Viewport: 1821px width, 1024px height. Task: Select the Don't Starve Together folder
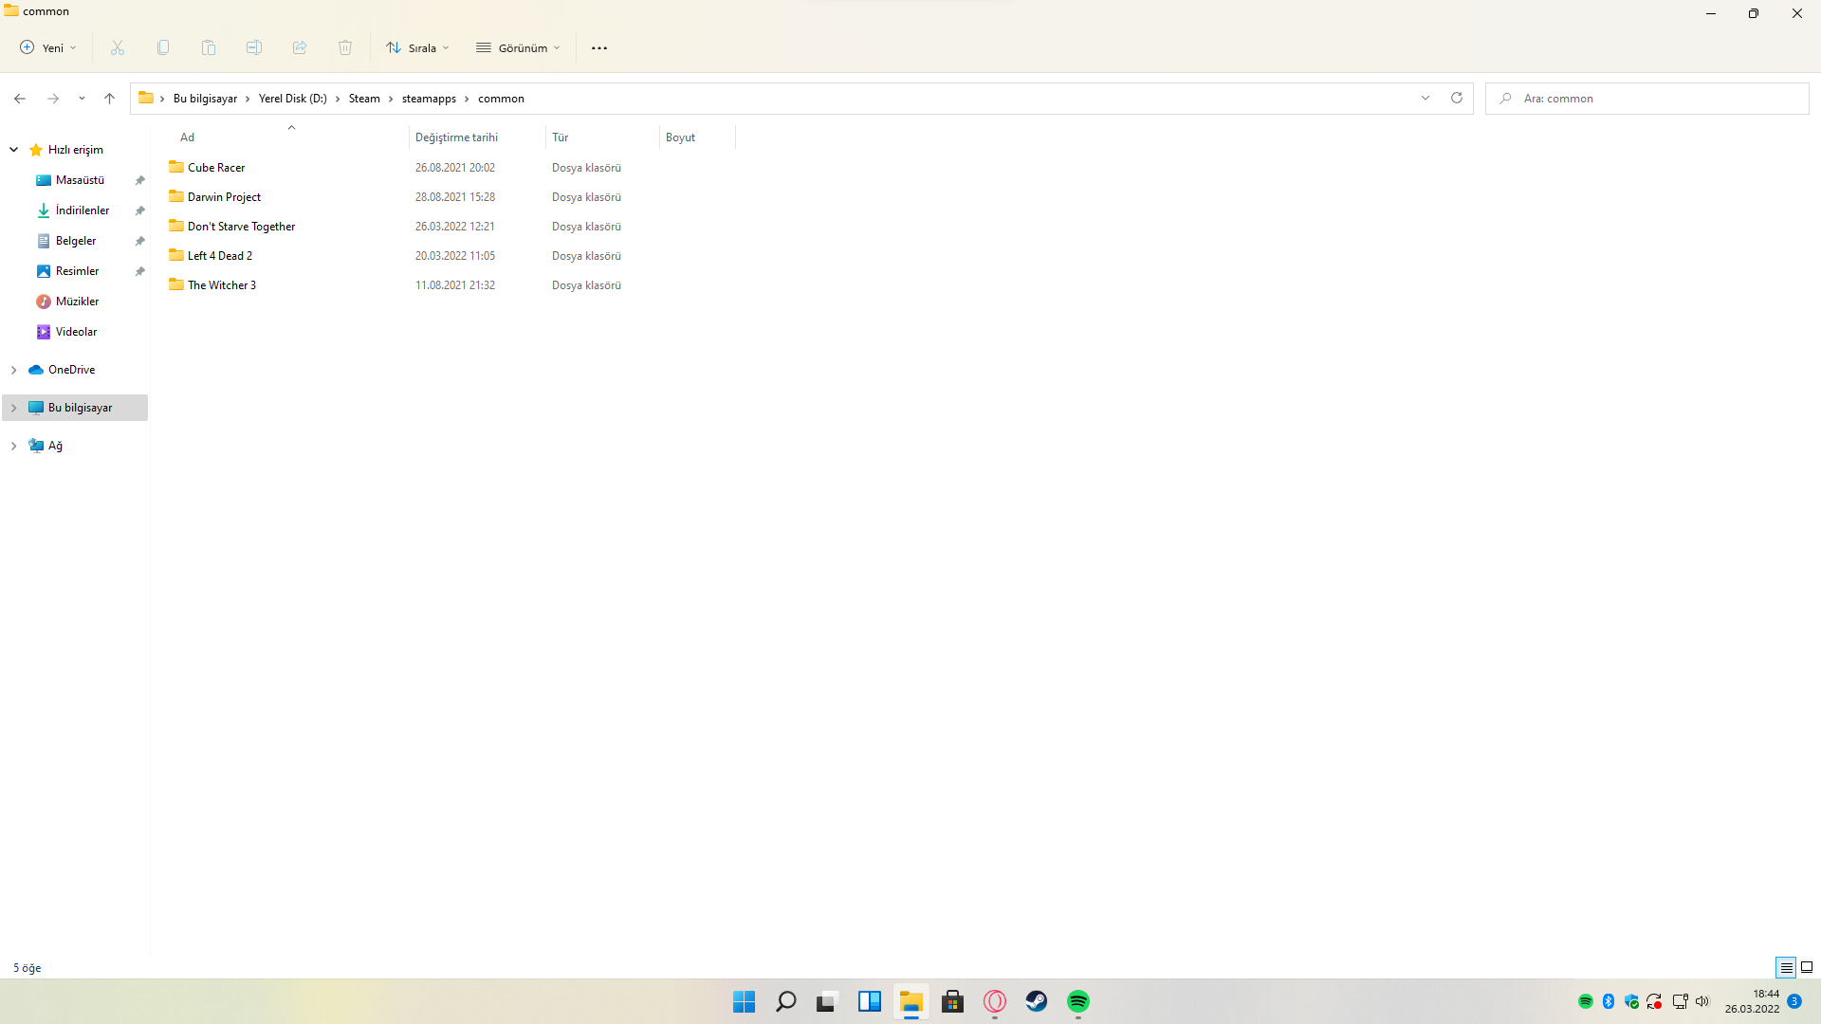pyautogui.click(x=241, y=227)
